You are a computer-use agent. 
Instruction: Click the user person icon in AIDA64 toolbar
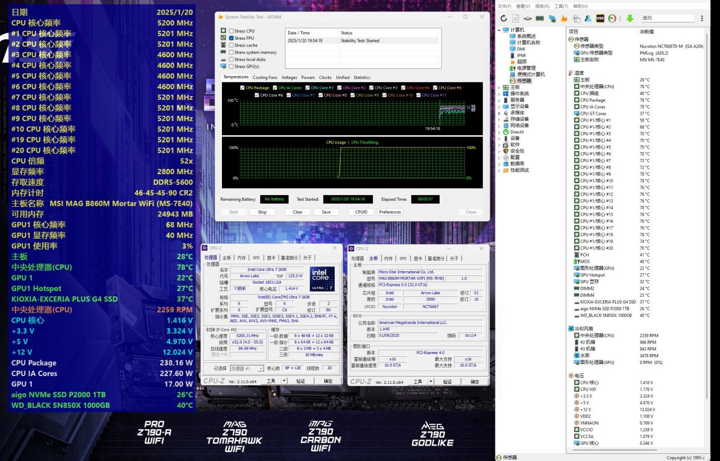tap(588, 18)
